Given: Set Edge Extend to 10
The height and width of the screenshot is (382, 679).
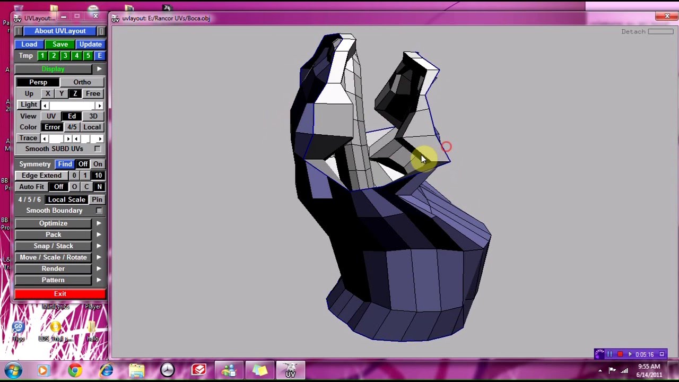Looking at the screenshot, I should pos(98,176).
